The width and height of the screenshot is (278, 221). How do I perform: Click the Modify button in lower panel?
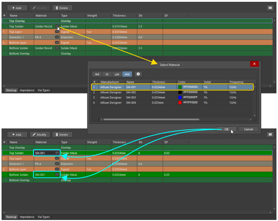pos(39,135)
